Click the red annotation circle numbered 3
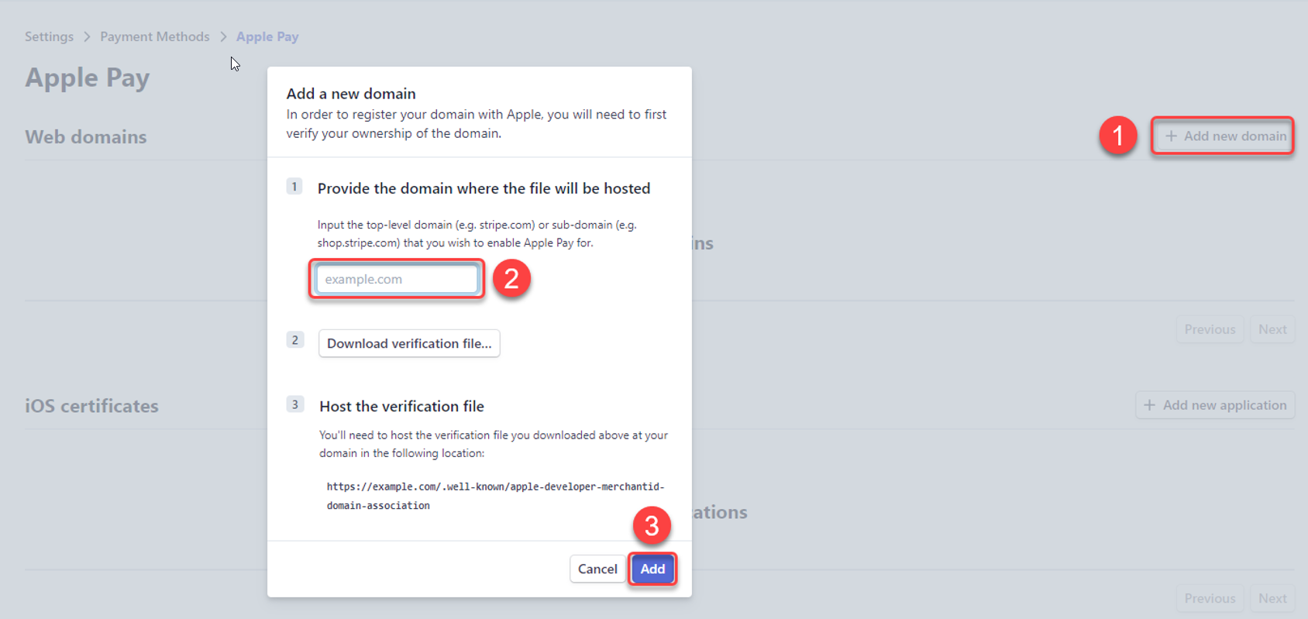This screenshot has height=619, width=1308. pyautogui.click(x=652, y=525)
